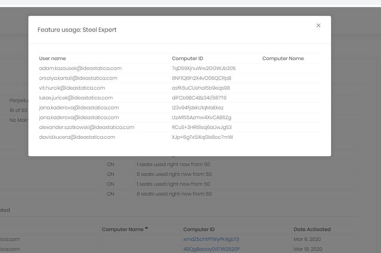Select computer ID diFCb9BC4Bz34l/687T6
Image resolution: width=381 pixels, height=253 pixels.
pyautogui.click(x=199, y=98)
